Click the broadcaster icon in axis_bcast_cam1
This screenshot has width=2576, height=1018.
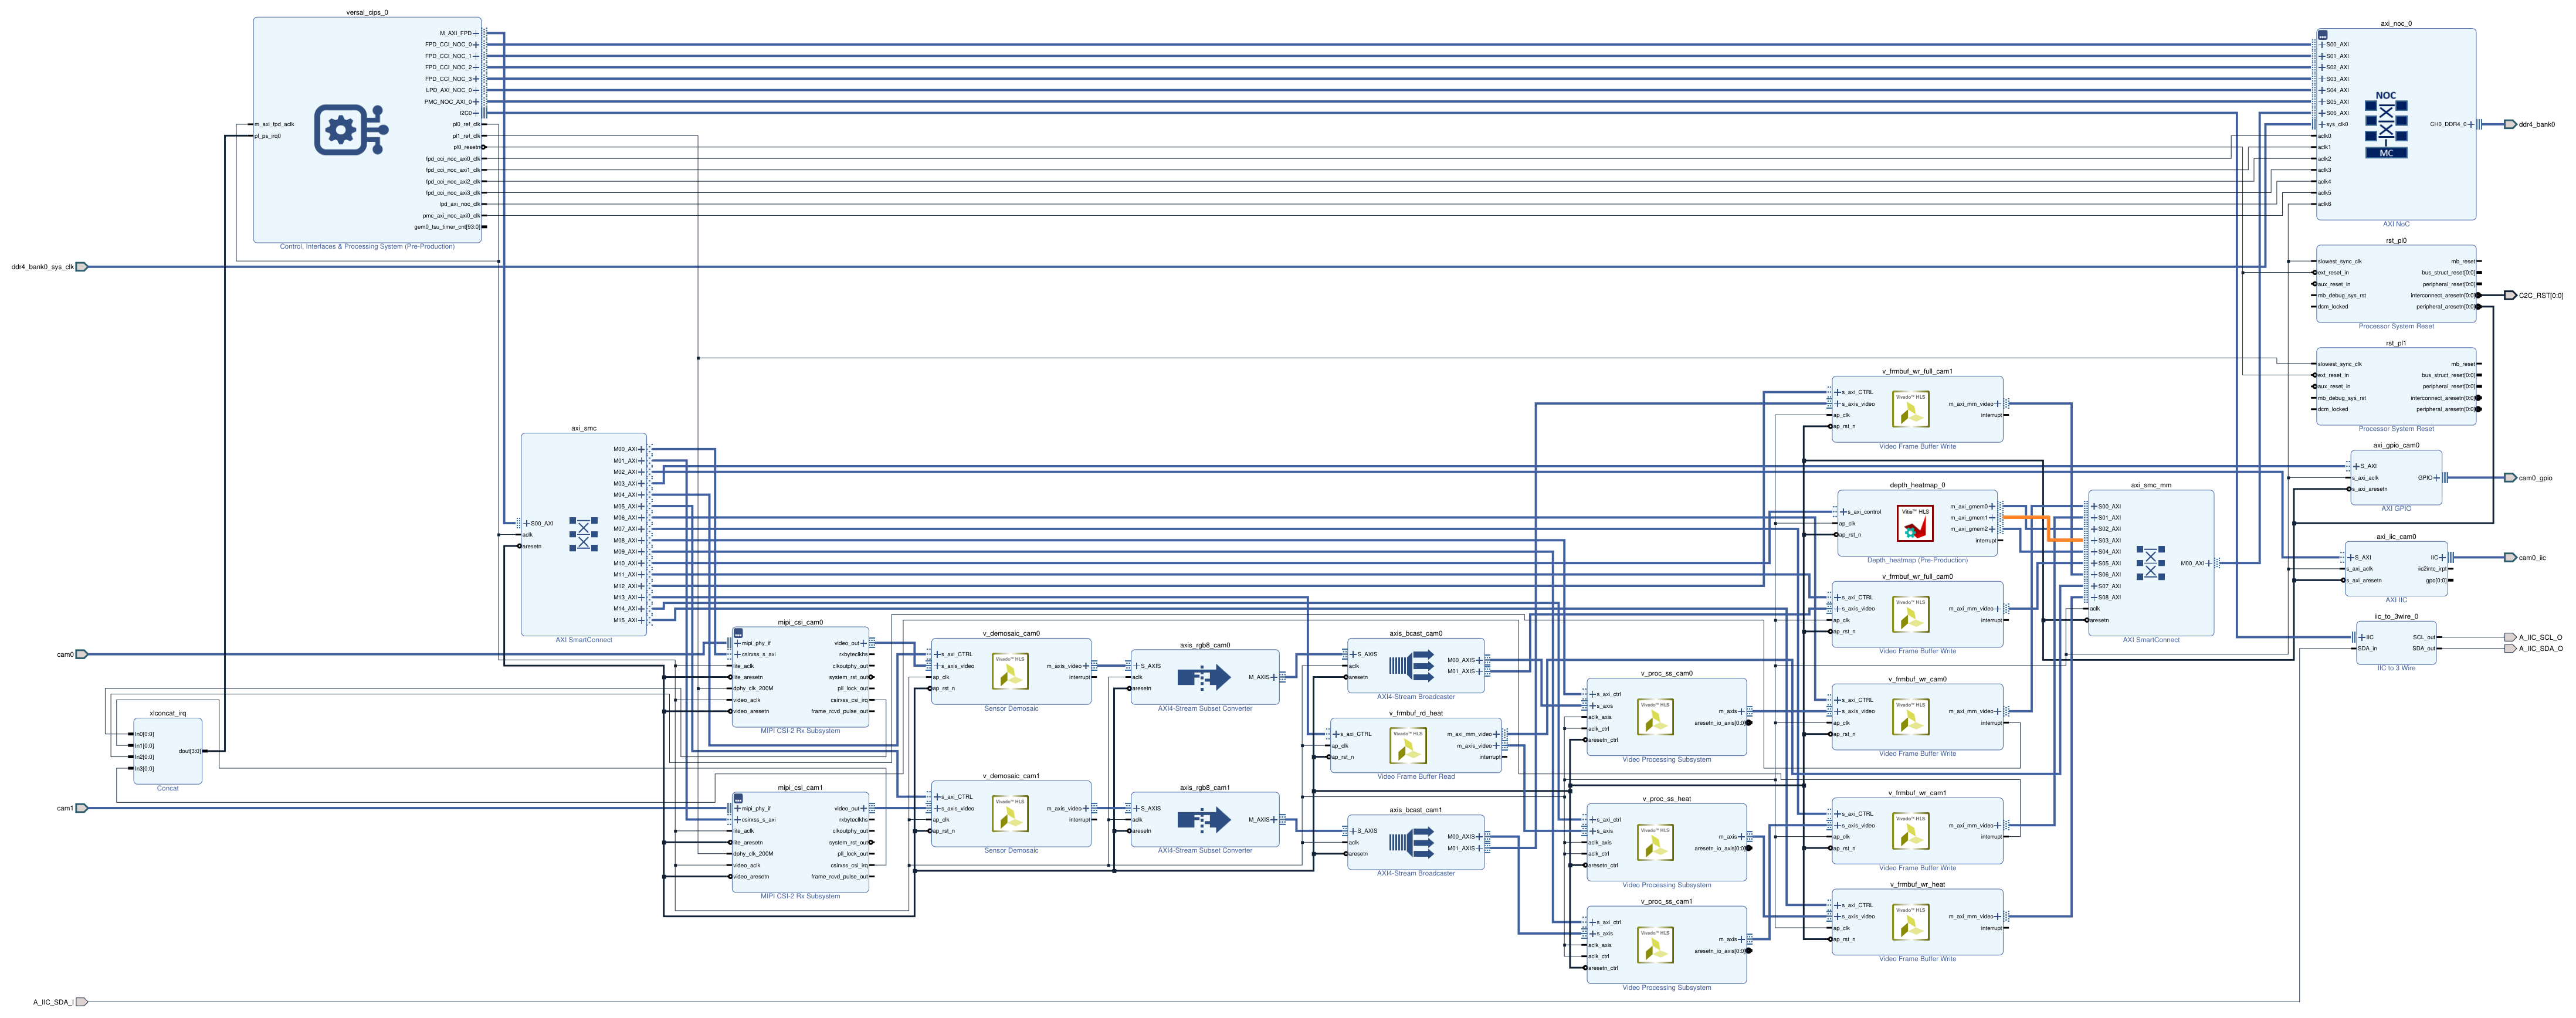point(1412,842)
